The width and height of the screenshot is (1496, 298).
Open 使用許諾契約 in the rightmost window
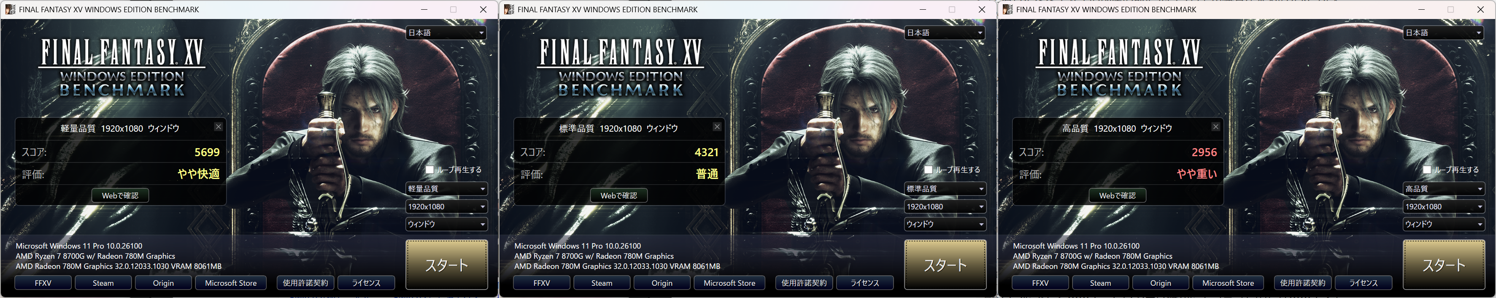click(x=1303, y=283)
